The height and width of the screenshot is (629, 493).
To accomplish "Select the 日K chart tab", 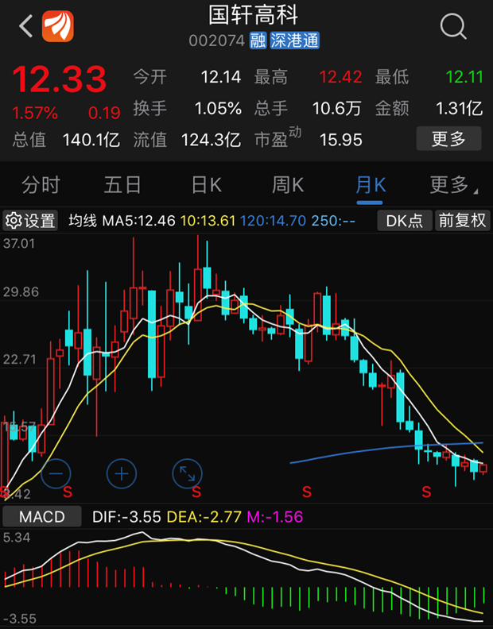I will pyautogui.click(x=206, y=185).
